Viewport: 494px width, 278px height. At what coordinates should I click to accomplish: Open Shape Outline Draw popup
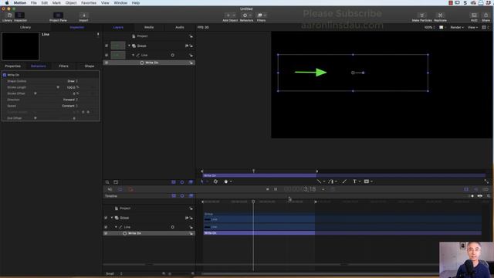(72, 81)
